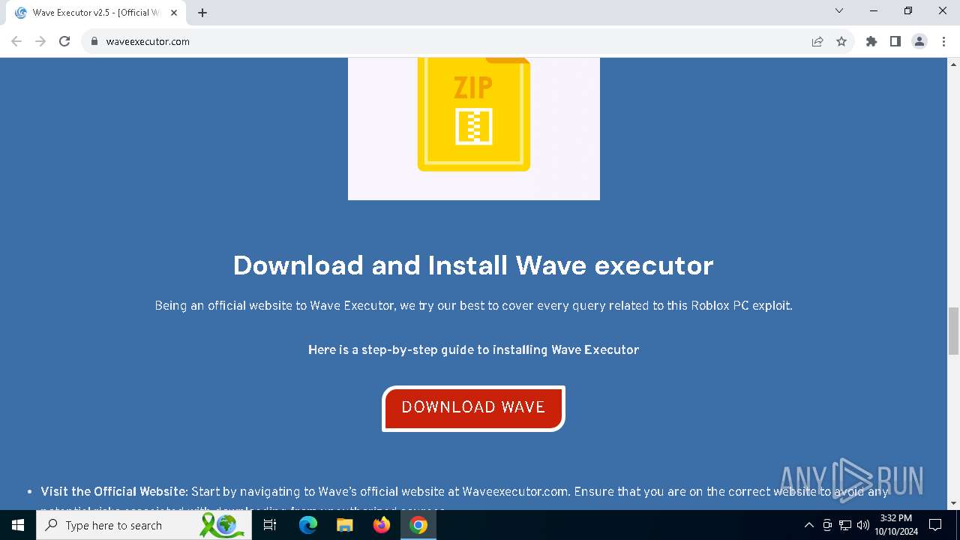960x540 pixels.
Task: Click the meet-now tray icon
Action: coord(827,525)
